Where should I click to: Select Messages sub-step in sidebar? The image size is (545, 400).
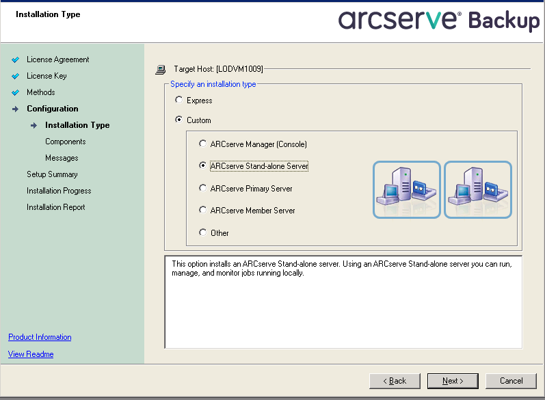click(x=62, y=158)
